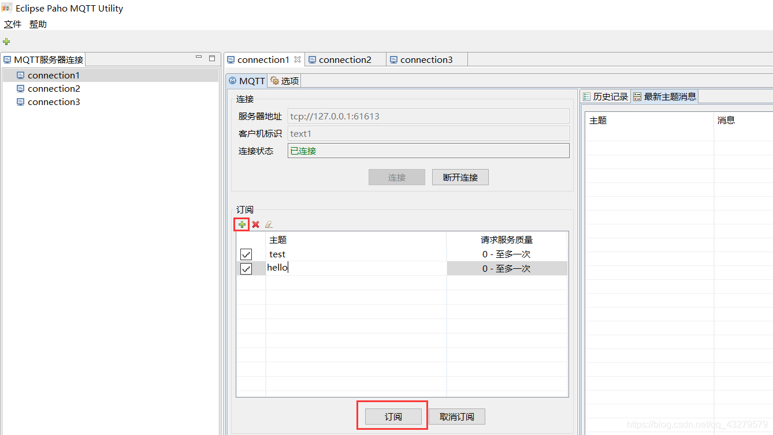This screenshot has height=435, width=773.
Task: Click the 客户机标识 field text1
Action: pyautogui.click(x=428, y=133)
